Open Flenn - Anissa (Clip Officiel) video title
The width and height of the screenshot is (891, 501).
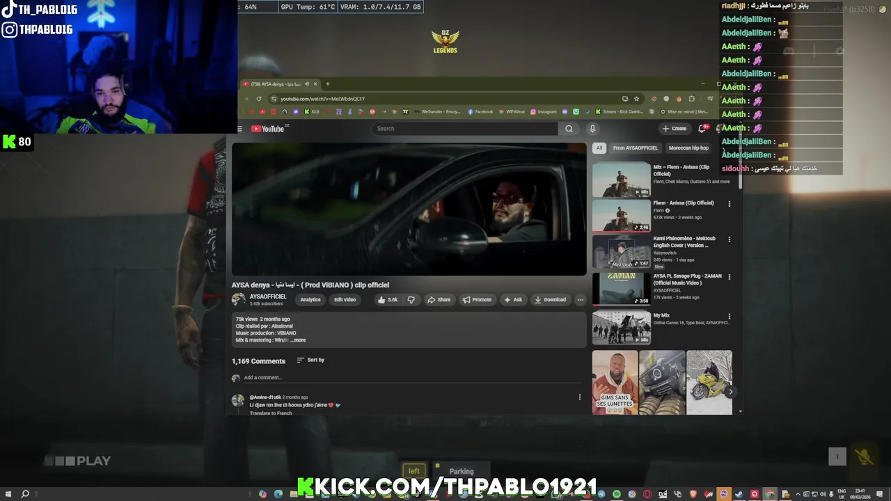684,203
